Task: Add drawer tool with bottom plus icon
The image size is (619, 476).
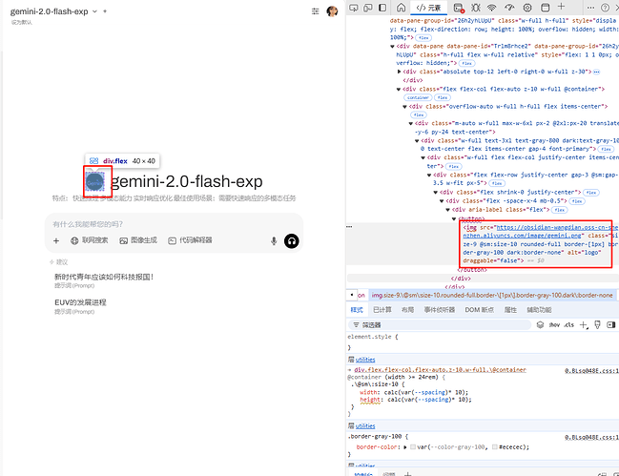Action: click(408, 474)
